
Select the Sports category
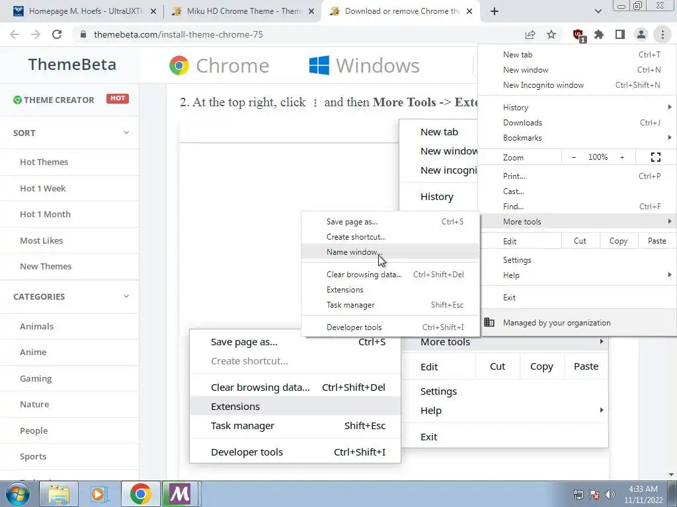(33, 457)
